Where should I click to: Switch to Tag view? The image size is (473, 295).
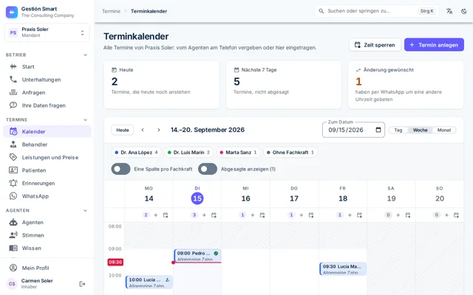point(398,130)
